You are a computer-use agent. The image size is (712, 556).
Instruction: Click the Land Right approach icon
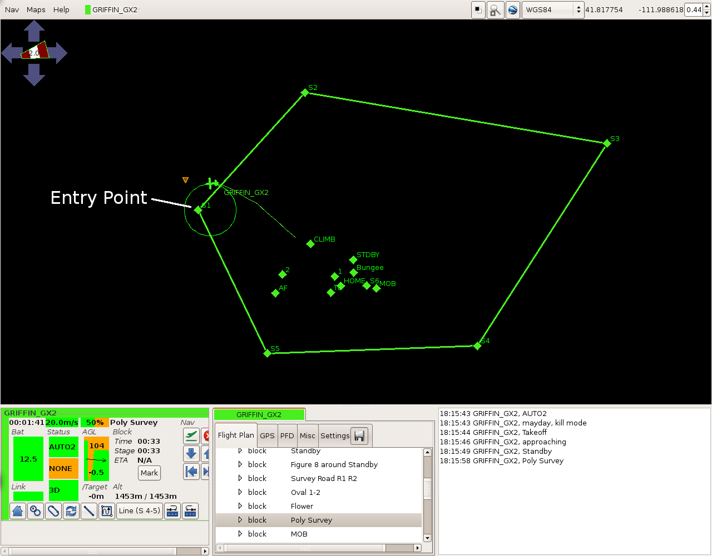pos(190,511)
